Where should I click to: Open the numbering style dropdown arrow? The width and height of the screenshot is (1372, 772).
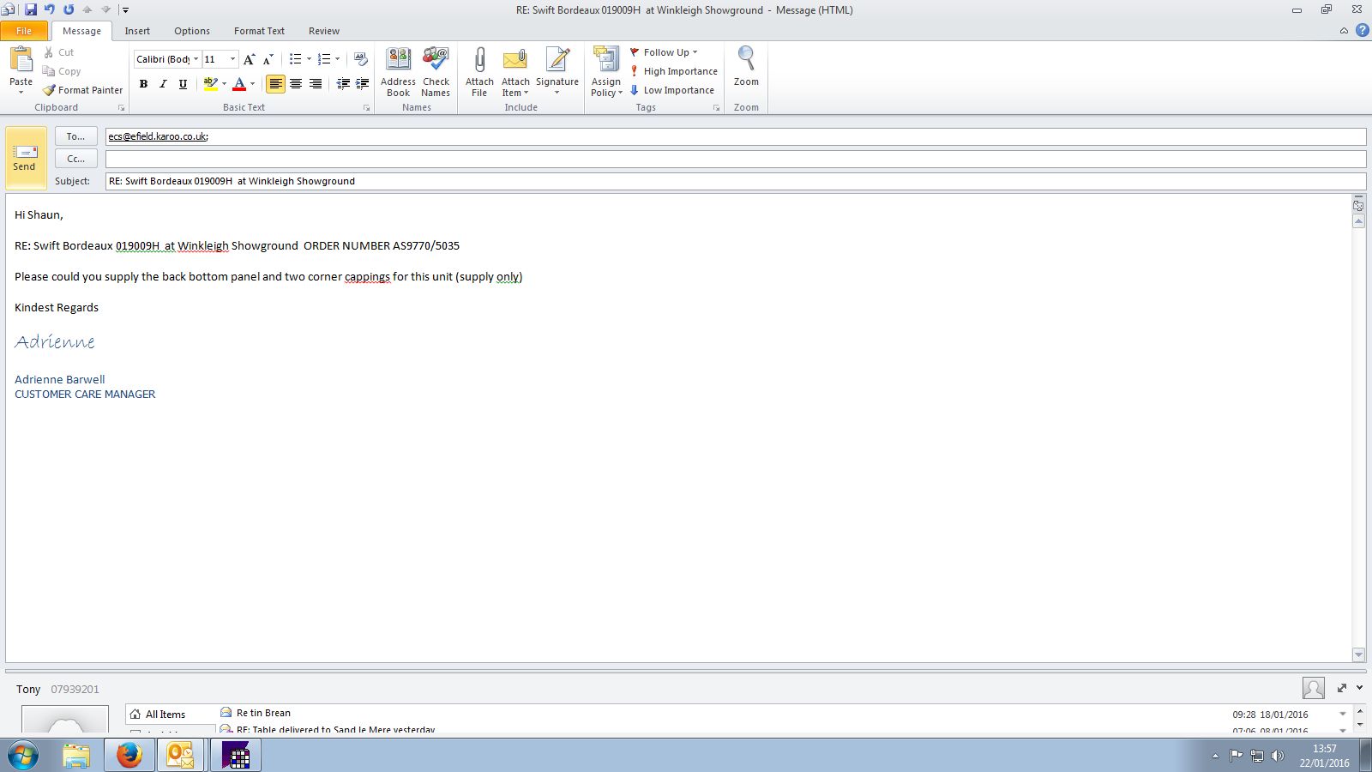click(337, 59)
